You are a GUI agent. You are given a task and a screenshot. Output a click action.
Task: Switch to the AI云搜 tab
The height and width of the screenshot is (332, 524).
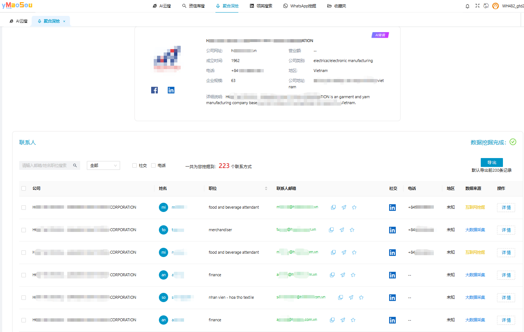[19, 21]
